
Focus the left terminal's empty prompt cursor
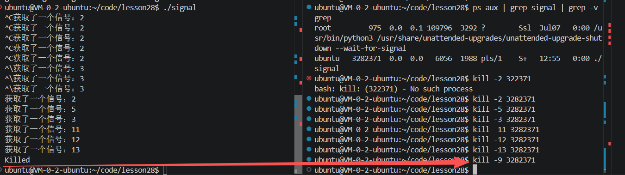point(165,170)
